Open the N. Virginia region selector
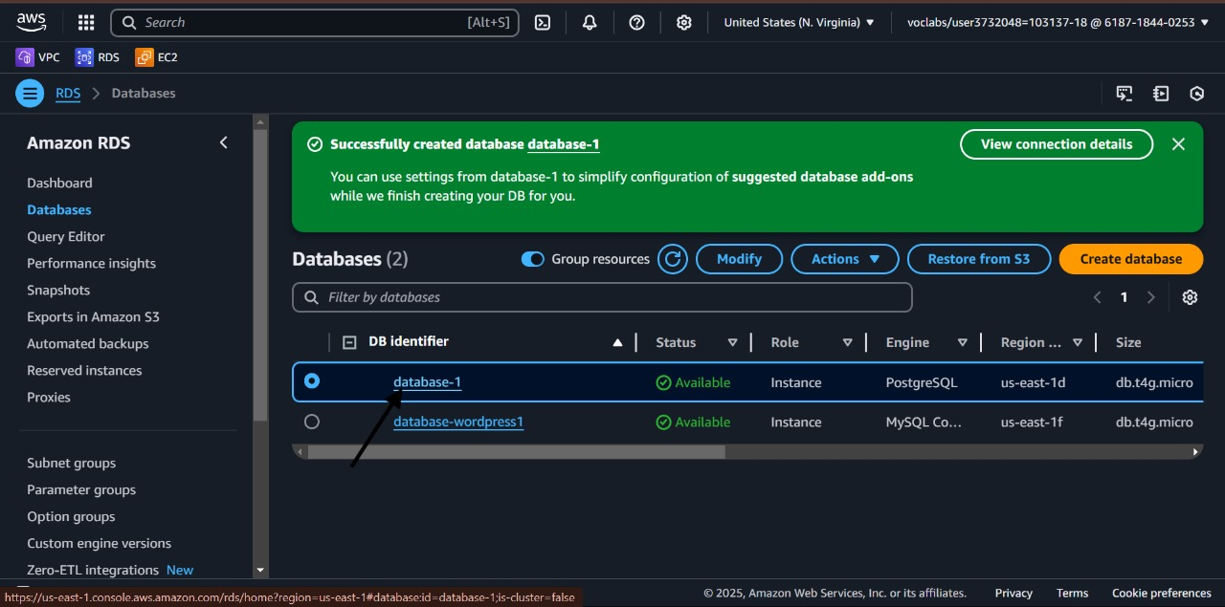Image resolution: width=1225 pixels, height=607 pixels. [799, 23]
